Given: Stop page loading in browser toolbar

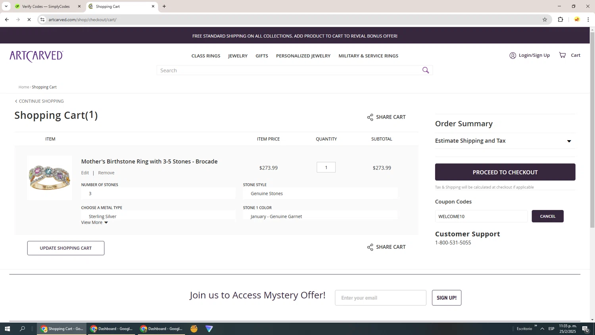Looking at the screenshot, I should tap(29, 19).
